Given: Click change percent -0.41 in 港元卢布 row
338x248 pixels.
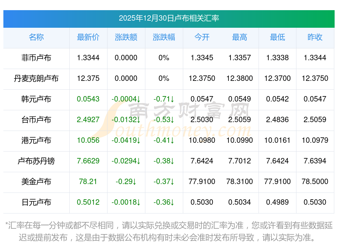Looking at the screenshot, I should point(164,140).
